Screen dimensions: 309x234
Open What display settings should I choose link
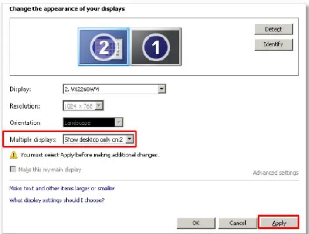[57, 200]
